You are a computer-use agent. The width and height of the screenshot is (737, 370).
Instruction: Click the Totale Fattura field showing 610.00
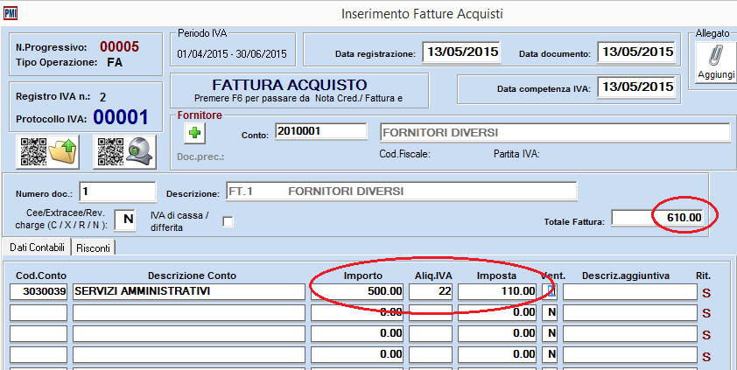(x=659, y=216)
